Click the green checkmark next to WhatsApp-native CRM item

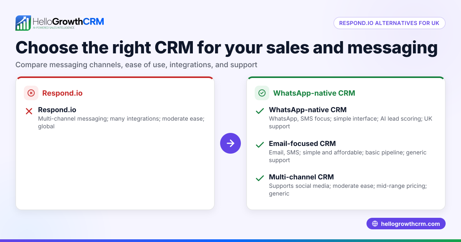[x=260, y=111]
